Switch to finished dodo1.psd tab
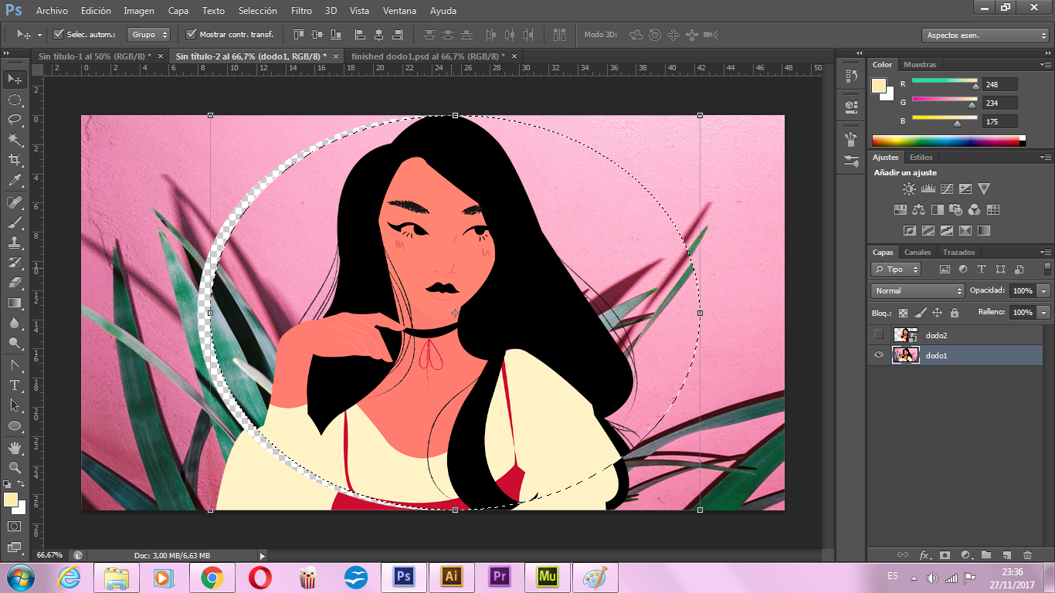1055x593 pixels. (428, 56)
